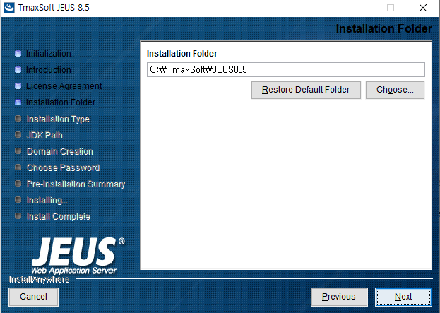The image size is (440, 313).
Task: Select the License Agreement step bullet icon
Action: click(x=18, y=86)
